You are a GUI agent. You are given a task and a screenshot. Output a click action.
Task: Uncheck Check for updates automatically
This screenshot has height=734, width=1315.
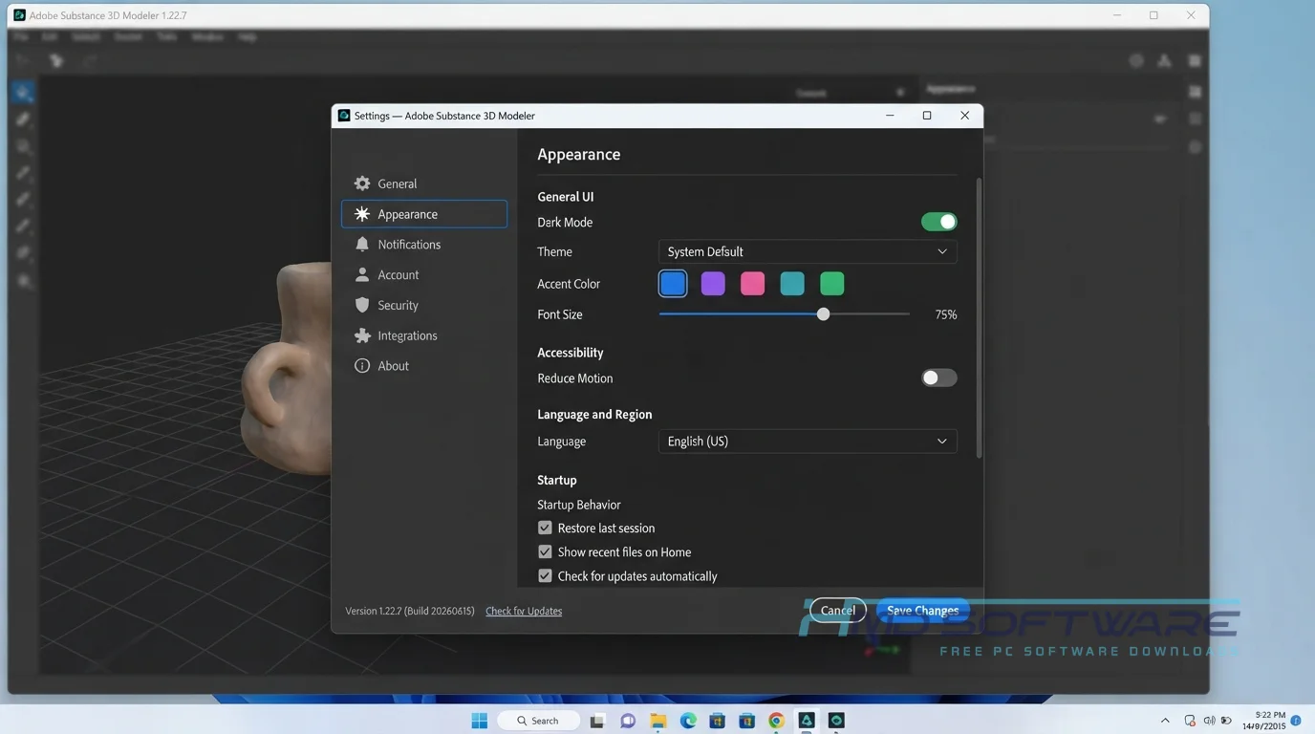pyautogui.click(x=545, y=576)
